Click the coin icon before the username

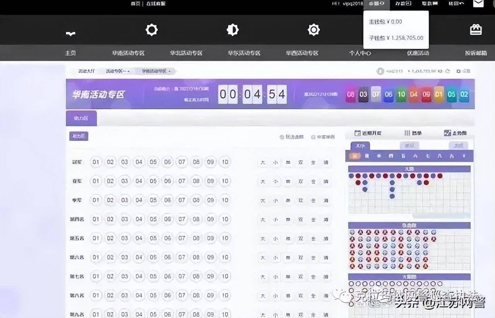click(381, 71)
